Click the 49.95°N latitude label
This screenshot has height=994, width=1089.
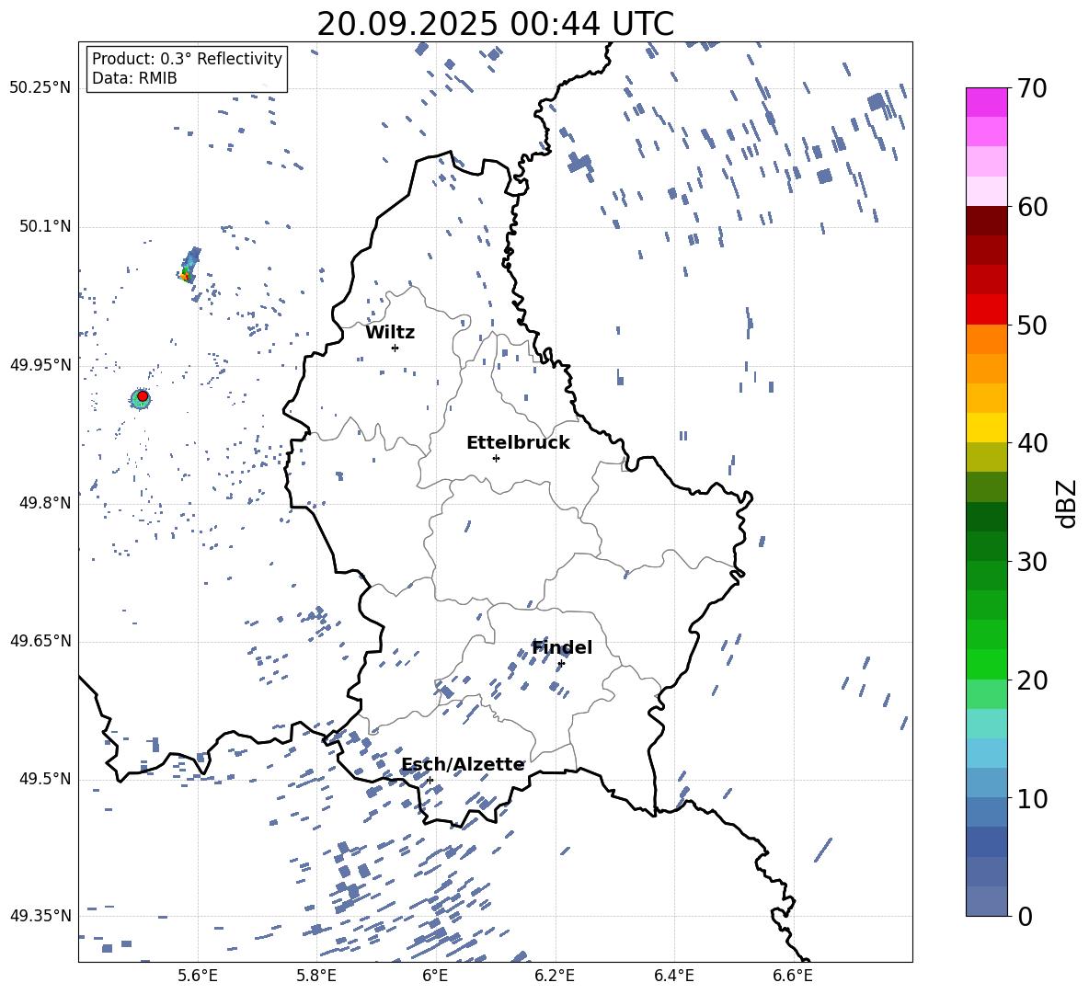point(40,365)
